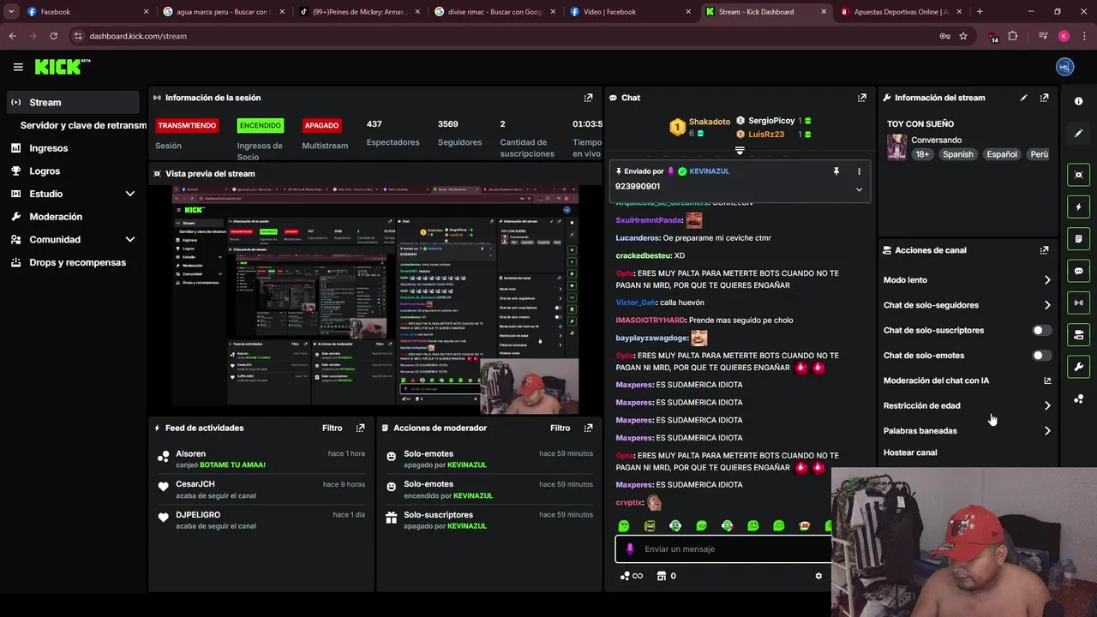Image resolution: width=1097 pixels, height=617 pixels.
Task: Click Hostear canal
Action: tap(910, 452)
